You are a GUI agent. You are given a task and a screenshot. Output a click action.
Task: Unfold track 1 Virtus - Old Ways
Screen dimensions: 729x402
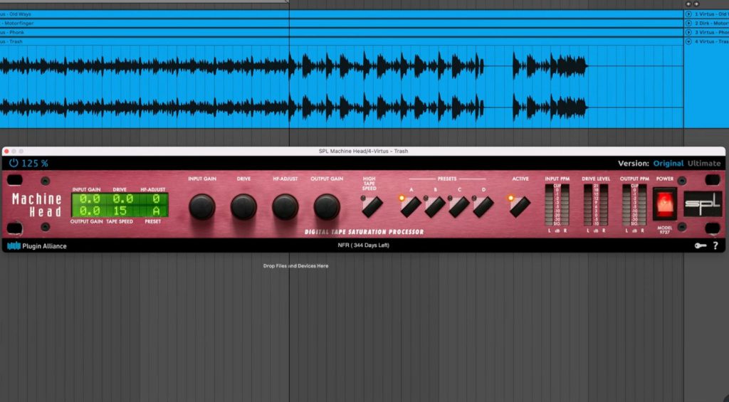click(688, 14)
